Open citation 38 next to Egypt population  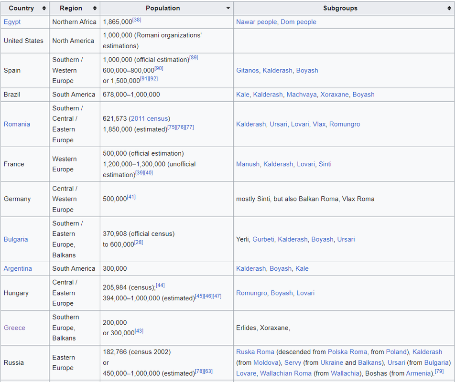[137, 20]
